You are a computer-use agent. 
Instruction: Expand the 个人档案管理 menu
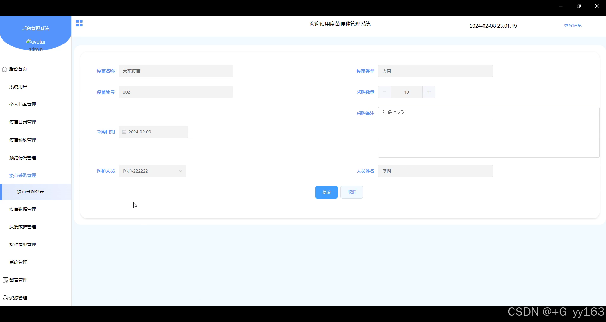point(36,104)
